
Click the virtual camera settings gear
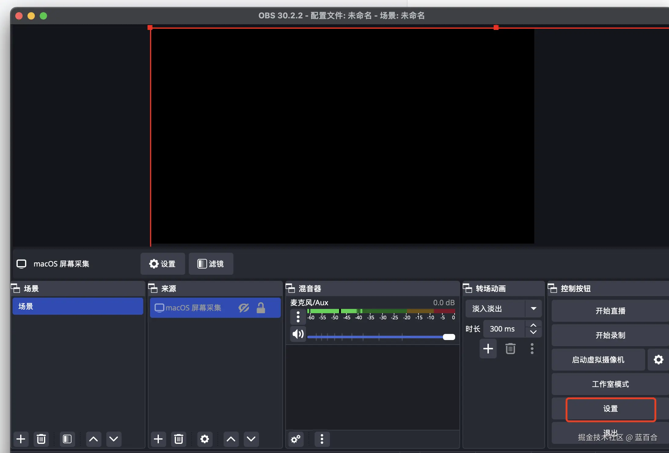[x=658, y=360]
